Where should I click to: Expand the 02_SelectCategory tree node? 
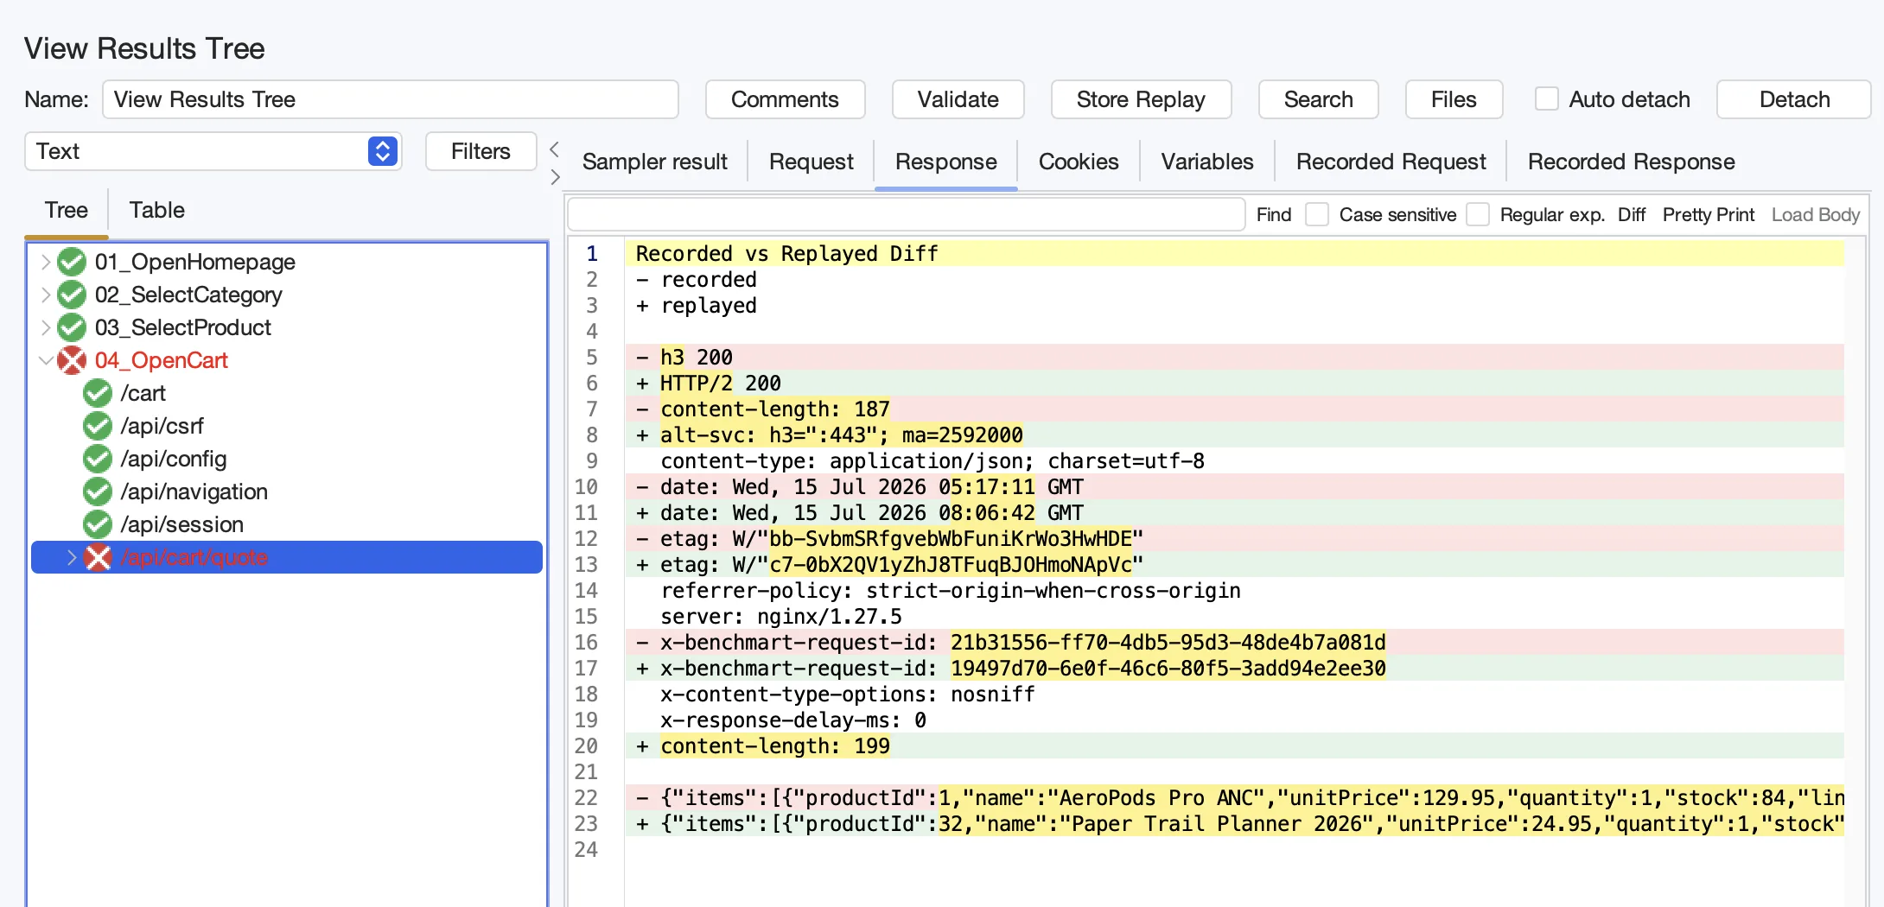(x=46, y=295)
